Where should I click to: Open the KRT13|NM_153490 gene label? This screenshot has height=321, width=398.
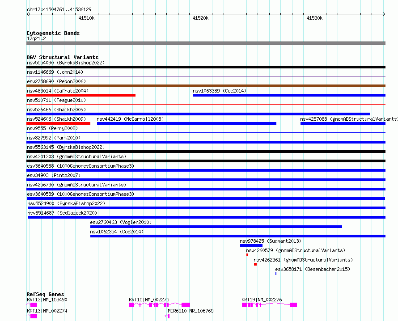[x=47, y=300]
